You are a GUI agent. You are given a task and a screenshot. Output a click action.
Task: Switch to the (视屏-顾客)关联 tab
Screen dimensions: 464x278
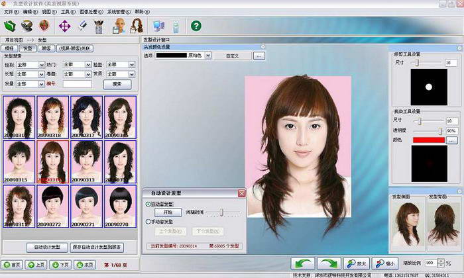(x=75, y=48)
